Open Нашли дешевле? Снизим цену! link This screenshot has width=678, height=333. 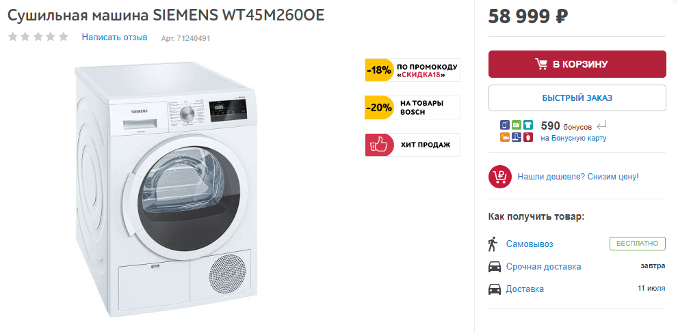(x=578, y=177)
